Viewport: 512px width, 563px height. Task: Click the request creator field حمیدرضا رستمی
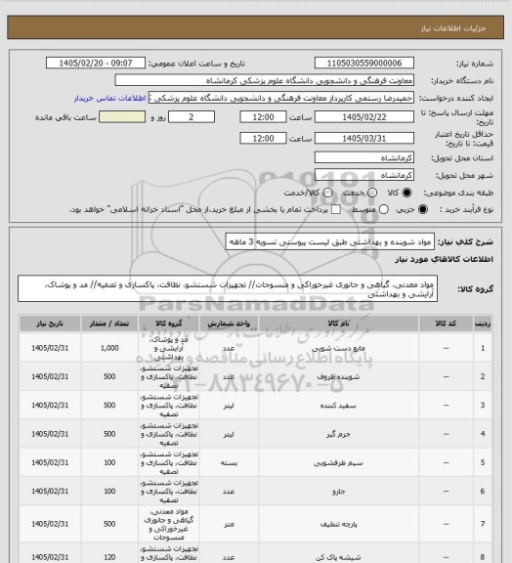click(x=281, y=98)
